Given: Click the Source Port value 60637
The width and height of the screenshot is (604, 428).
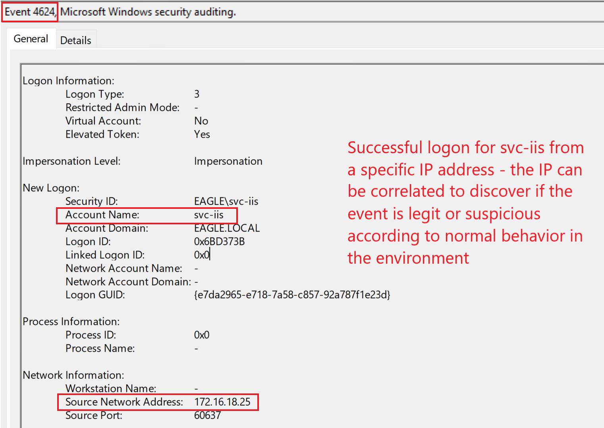Looking at the screenshot, I should [207, 415].
